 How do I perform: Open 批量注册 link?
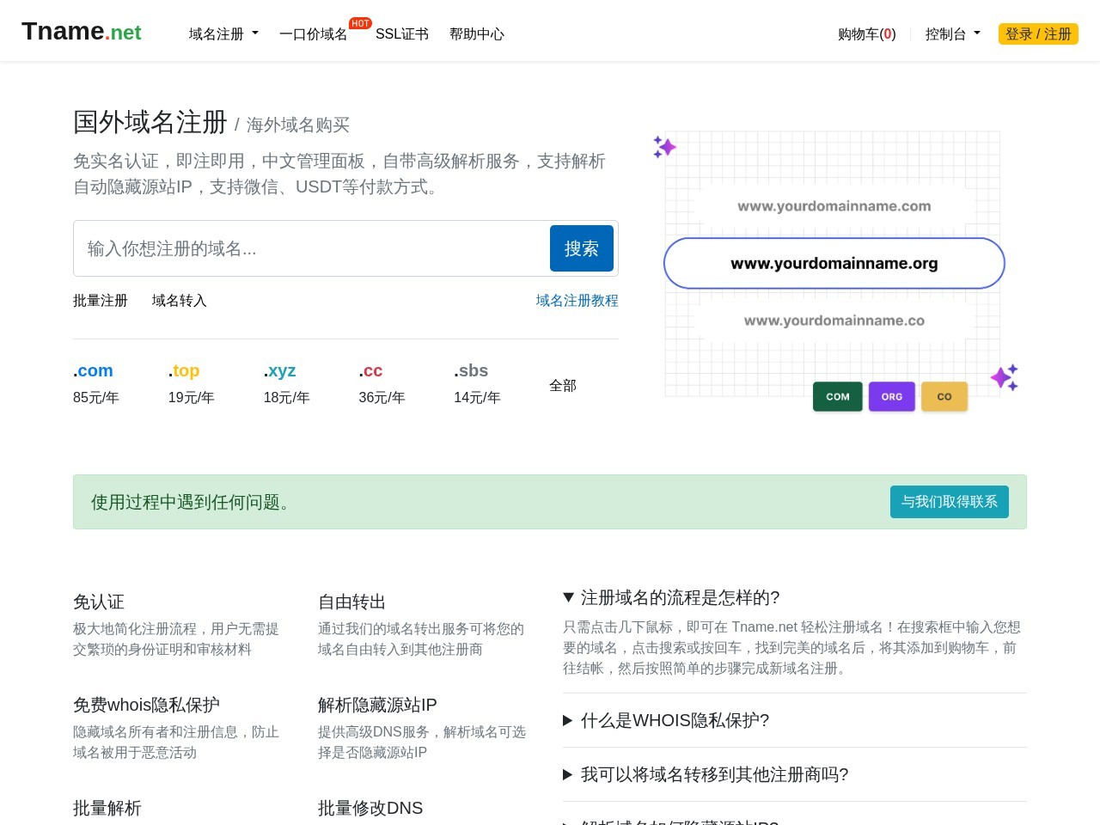101,301
